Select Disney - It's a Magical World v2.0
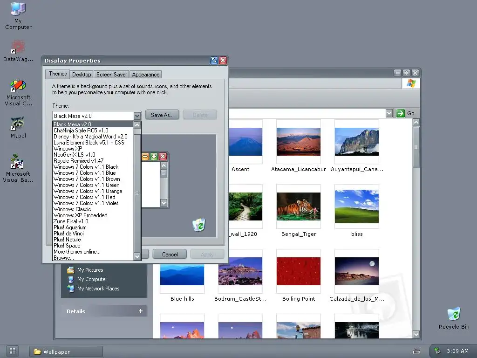The height and width of the screenshot is (358, 477). pyautogui.click(x=93, y=137)
